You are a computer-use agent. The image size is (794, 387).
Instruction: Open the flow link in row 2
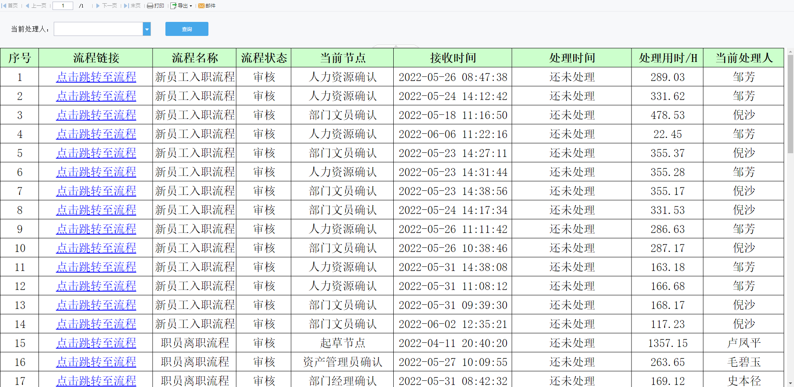click(96, 96)
